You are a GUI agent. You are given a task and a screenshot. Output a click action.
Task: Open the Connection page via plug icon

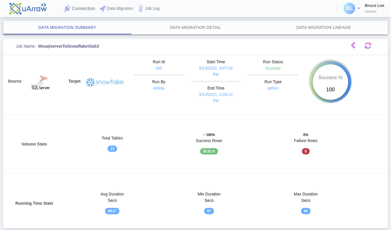click(67, 8)
